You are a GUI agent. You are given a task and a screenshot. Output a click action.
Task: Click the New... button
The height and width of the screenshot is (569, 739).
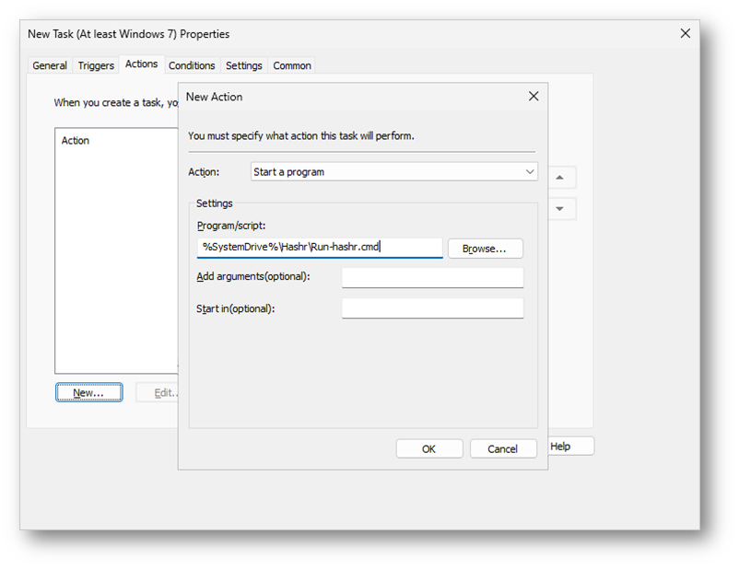88,393
